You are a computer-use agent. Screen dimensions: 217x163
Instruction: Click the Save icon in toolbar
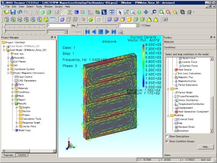click(13, 12)
